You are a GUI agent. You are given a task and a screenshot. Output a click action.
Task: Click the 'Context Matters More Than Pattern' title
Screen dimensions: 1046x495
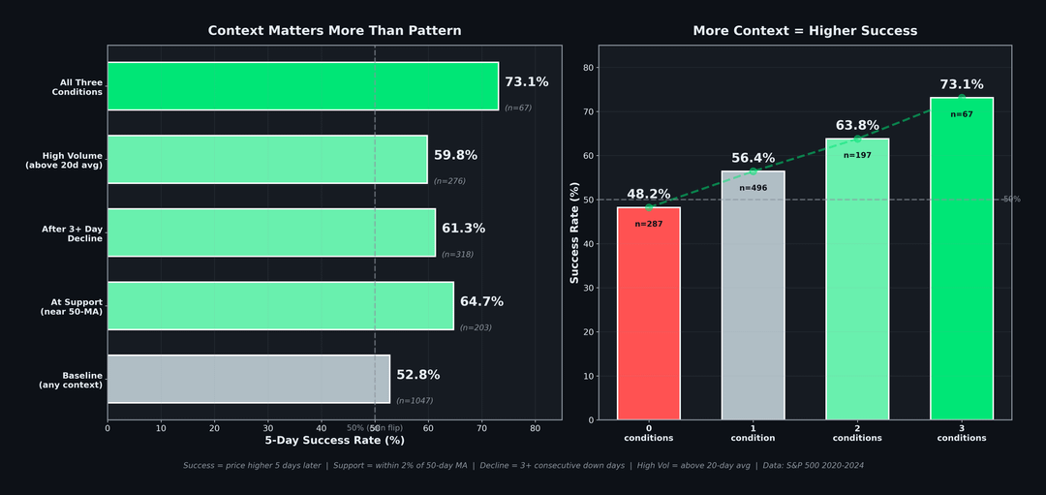(334, 31)
